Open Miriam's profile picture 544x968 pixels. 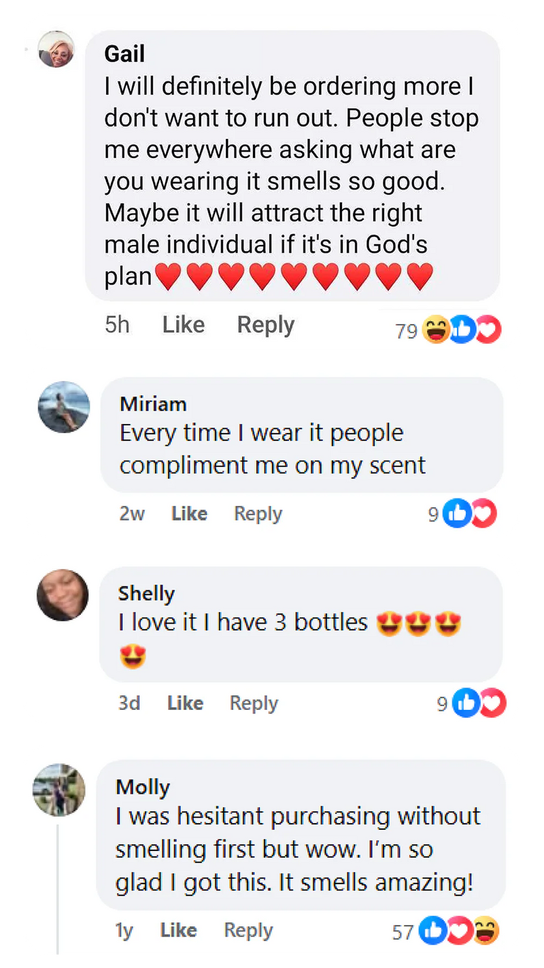(x=64, y=407)
